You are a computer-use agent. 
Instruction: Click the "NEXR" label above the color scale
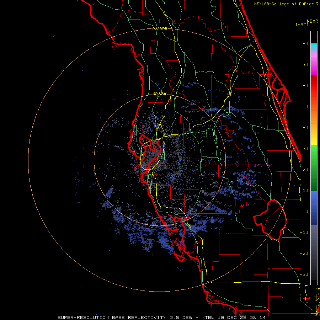tap(312, 21)
